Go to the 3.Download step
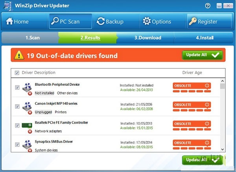Viewport: 236px width, 172px height. pos(147,38)
